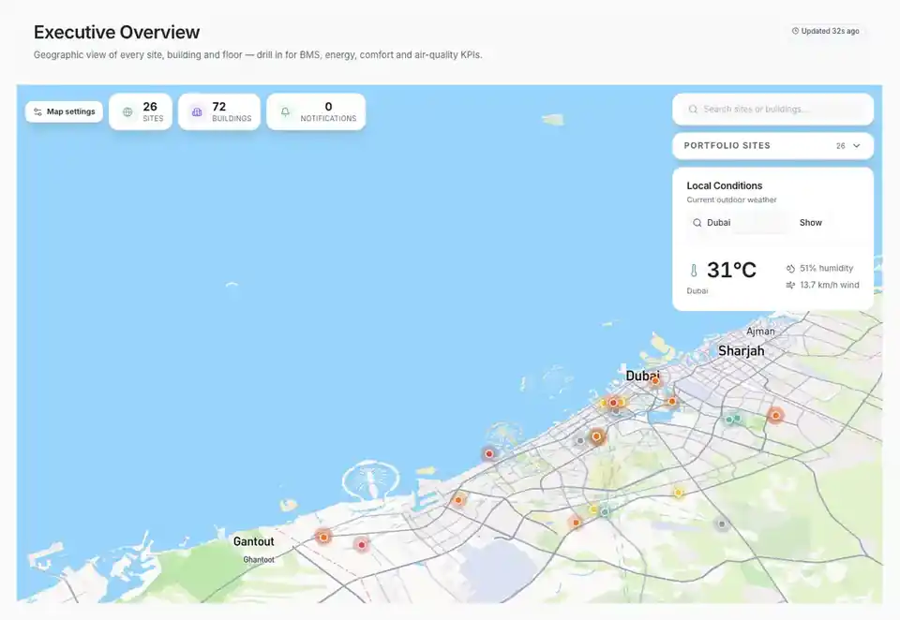Click the bell icon on Notifications card
The width and height of the screenshot is (900, 620).
(x=285, y=111)
